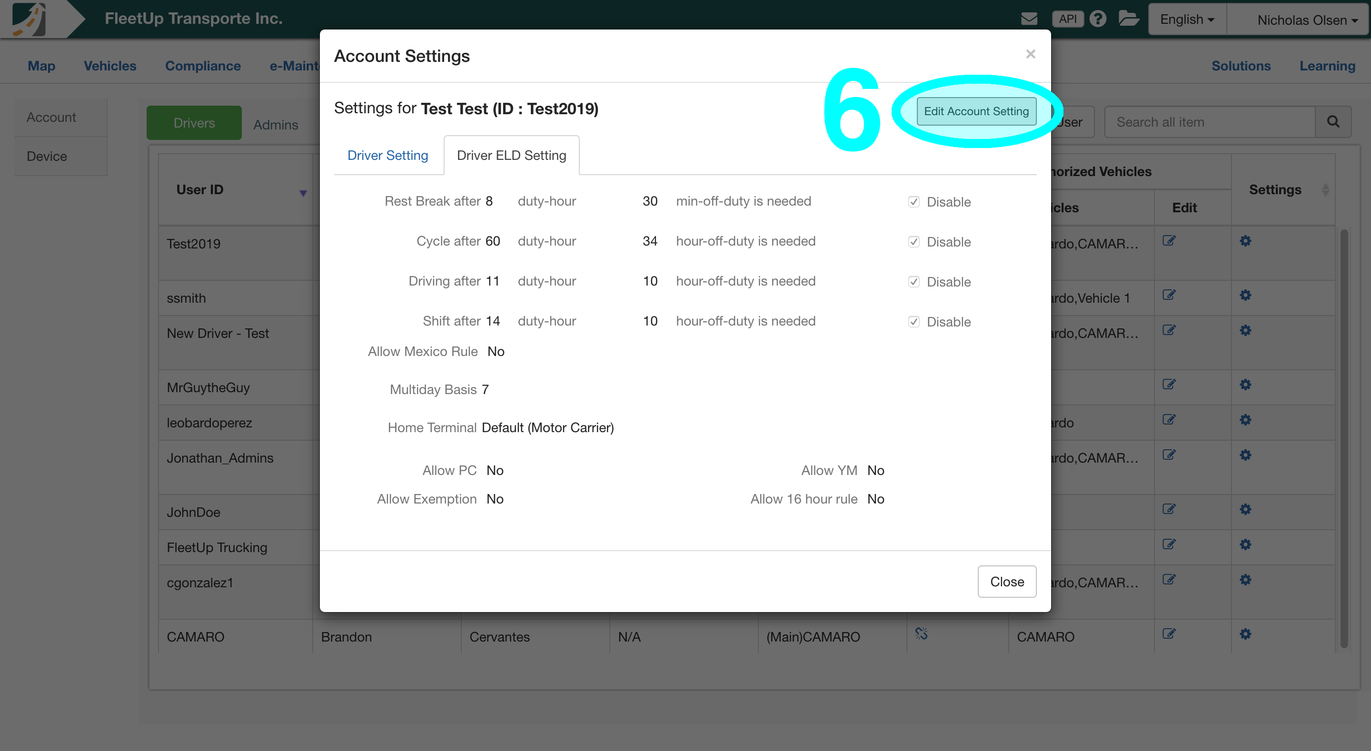Toggle Disable checkbox for Shift rule
The height and width of the screenshot is (751, 1371).
[x=914, y=321]
